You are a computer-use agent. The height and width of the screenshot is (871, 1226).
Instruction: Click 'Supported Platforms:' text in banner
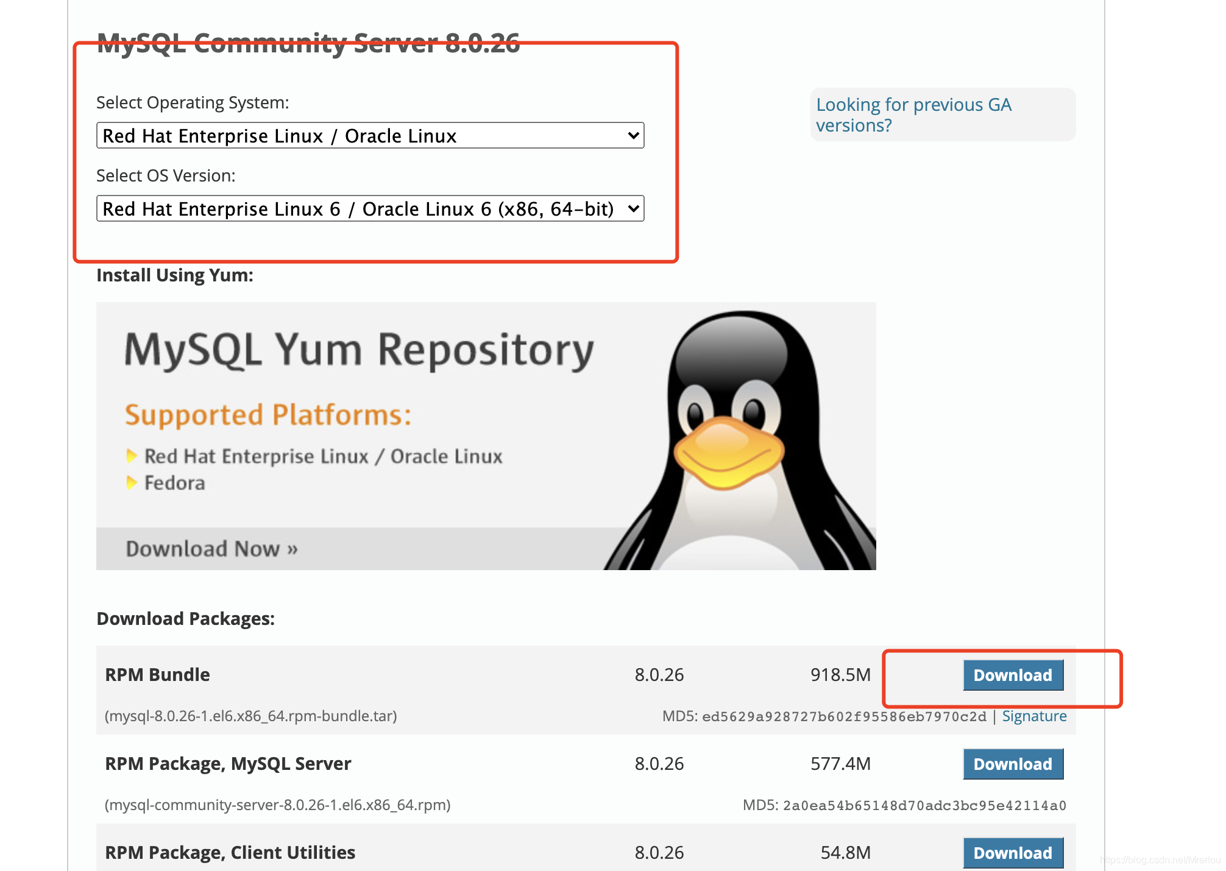[268, 415]
